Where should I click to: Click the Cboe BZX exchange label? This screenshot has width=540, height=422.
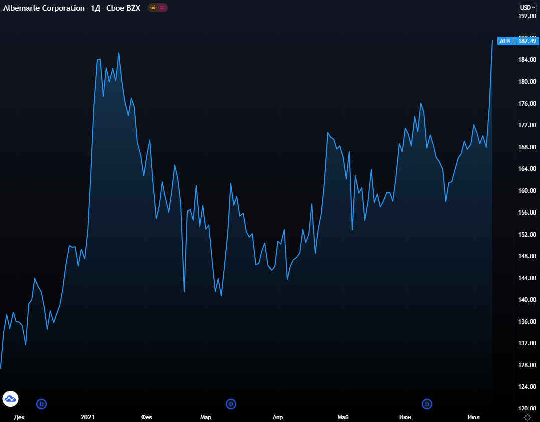tap(123, 8)
